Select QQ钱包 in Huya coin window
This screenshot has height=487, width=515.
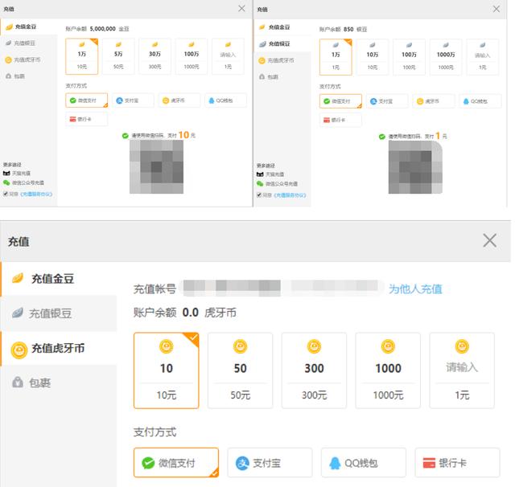tap(363, 463)
